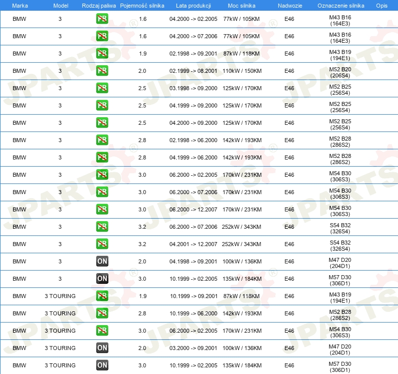
Task: Click the petrol icon in the 04.1999 -> 09.2000 row
Action: coord(102,105)
